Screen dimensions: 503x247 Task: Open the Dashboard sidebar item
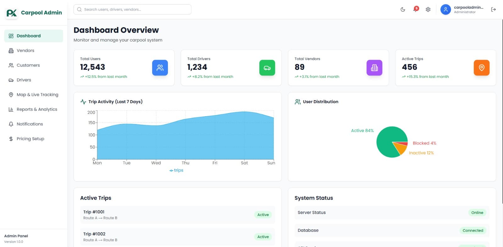(x=34, y=36)
